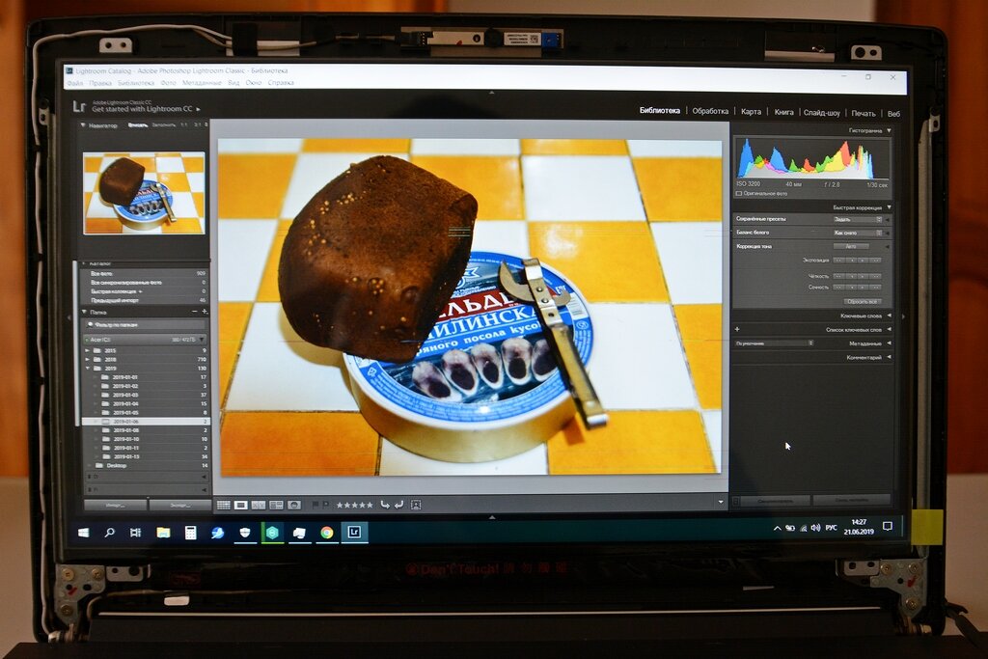
Task: Select 3:1 zoom level in Navigator
Action: pyautogui.click(x=197, y=124)
